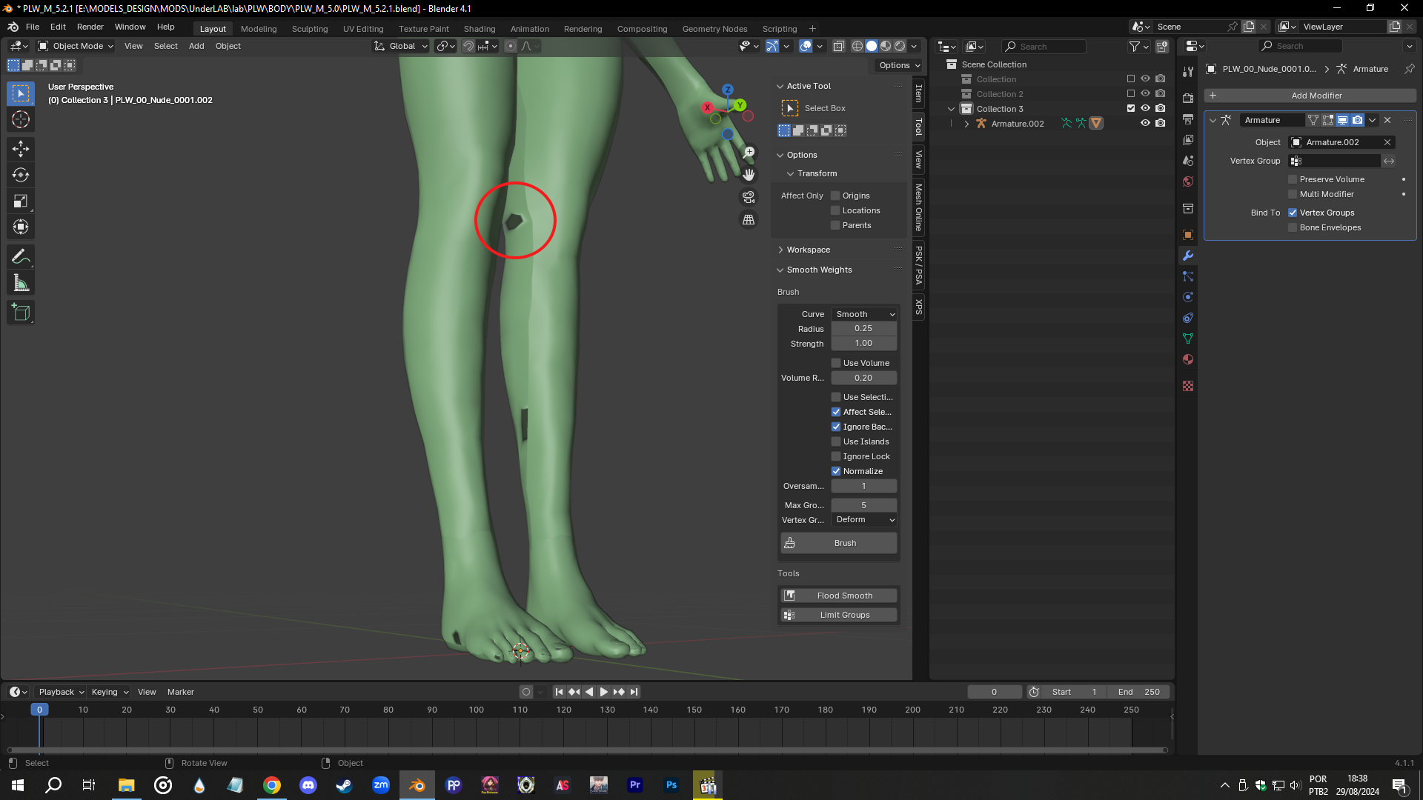This screenshot has height=800, width=1423.
Task: Choose the Add Cube tool
Action: point(21,313)
